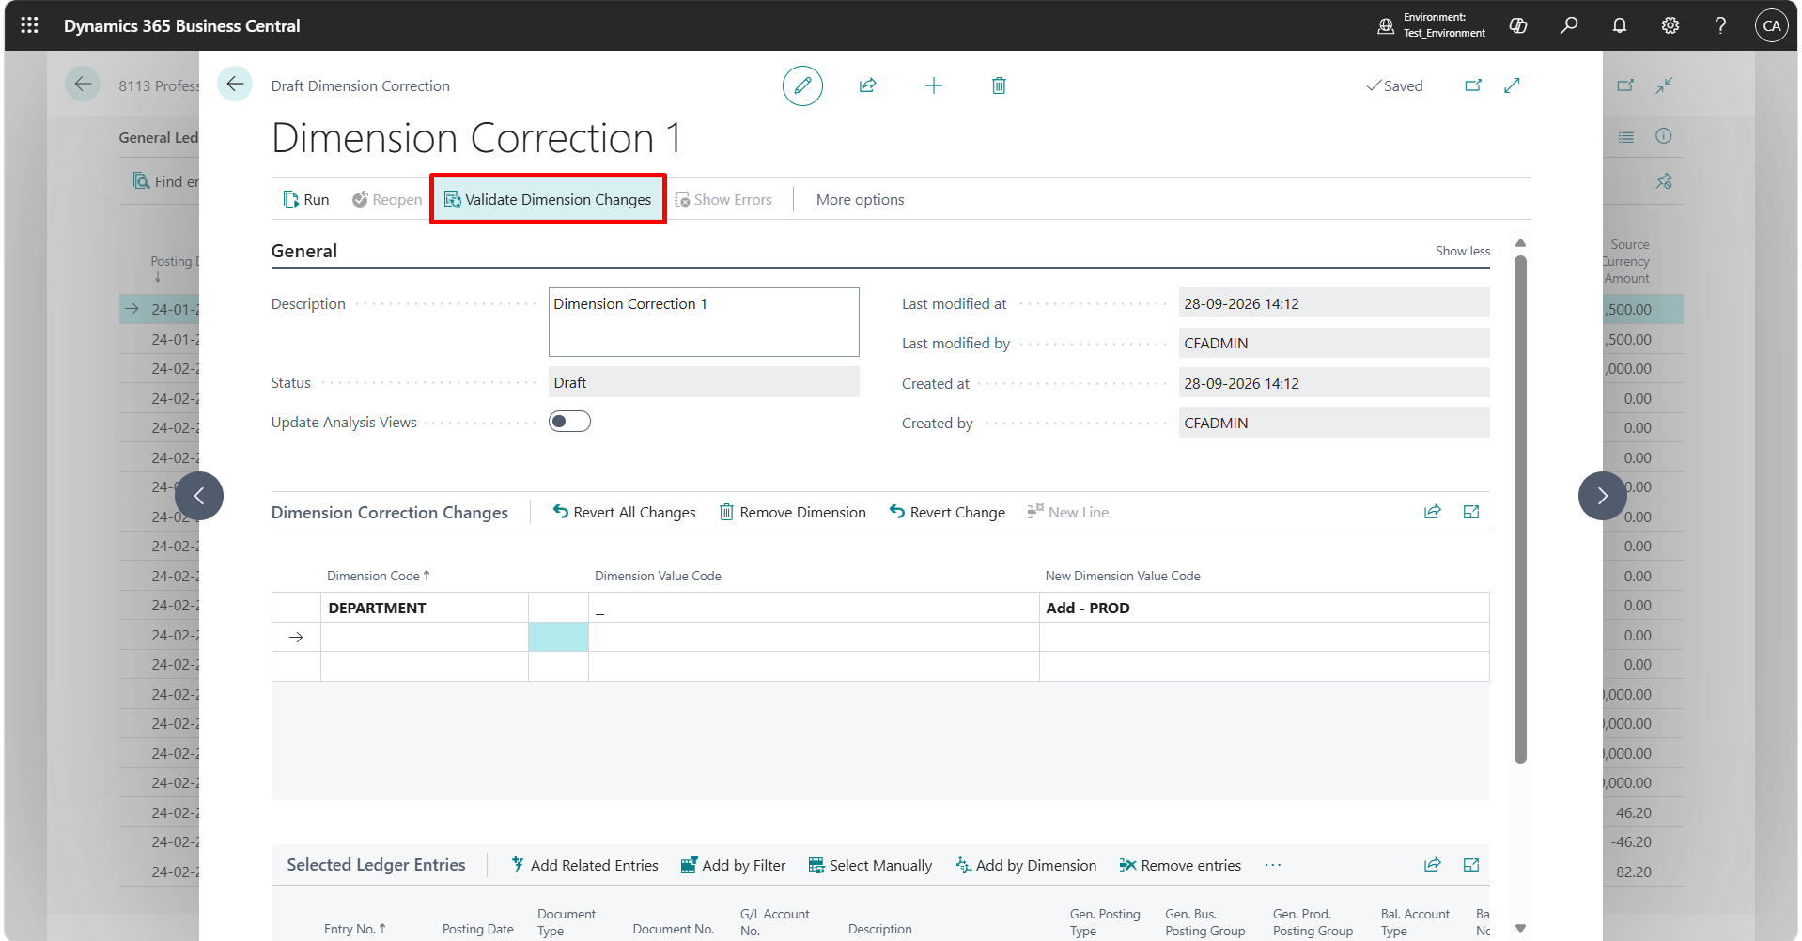
Task: Open the help question mark
Action: coord(1720,25)
